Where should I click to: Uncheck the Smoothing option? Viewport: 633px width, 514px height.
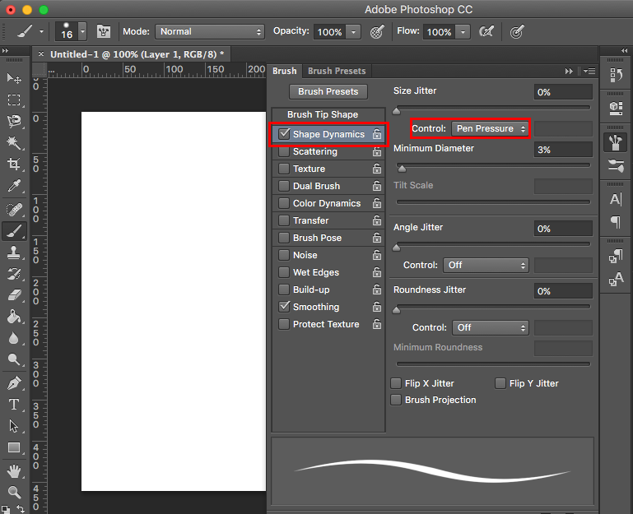(x=285, y=307)
